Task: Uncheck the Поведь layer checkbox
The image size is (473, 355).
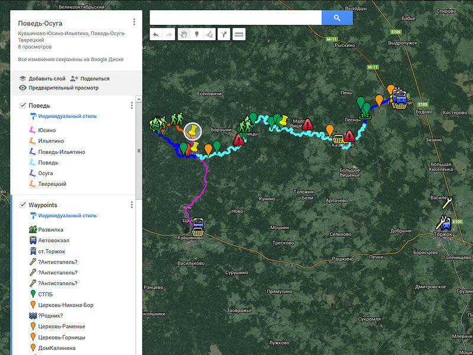Action: (x=22, y=105)
